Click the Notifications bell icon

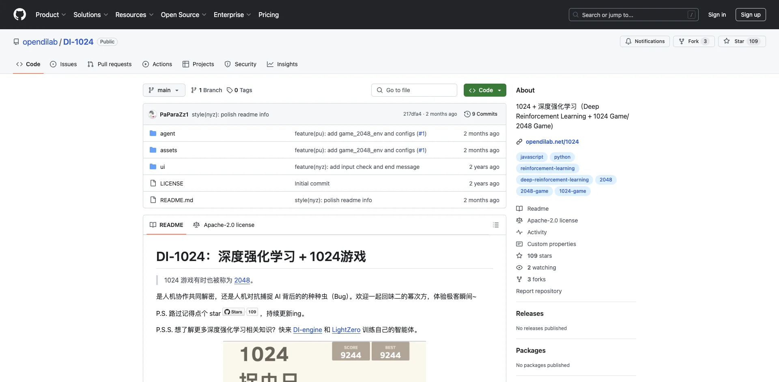[x=628, y=41]
